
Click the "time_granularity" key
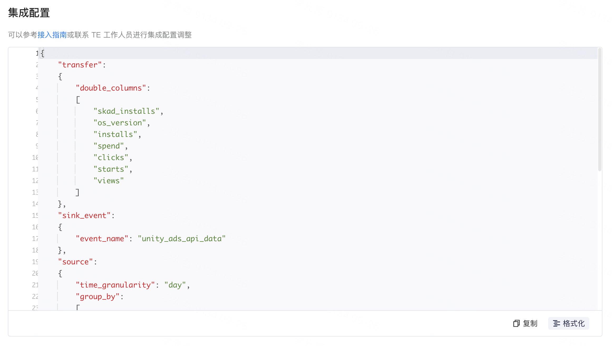tap(115, 285)
